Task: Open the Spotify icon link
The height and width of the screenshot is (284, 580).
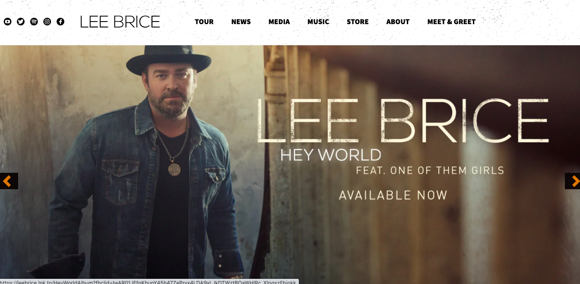Action: click(34, 22)
